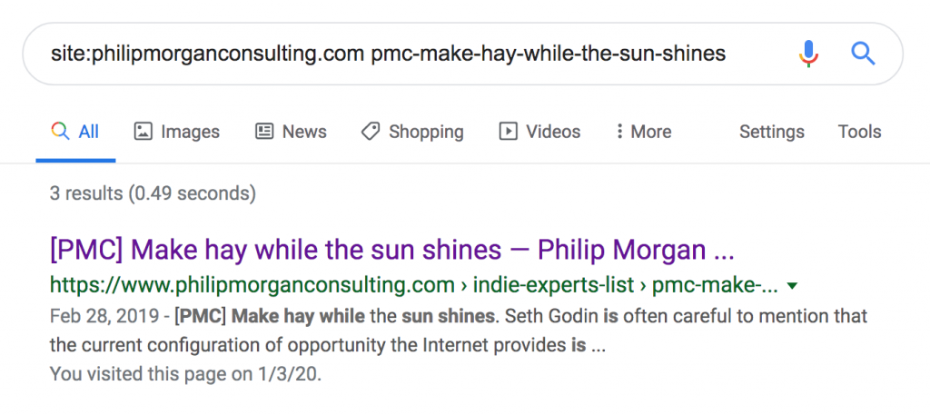
Task: Select the Videos results tab
Action: 539,131
